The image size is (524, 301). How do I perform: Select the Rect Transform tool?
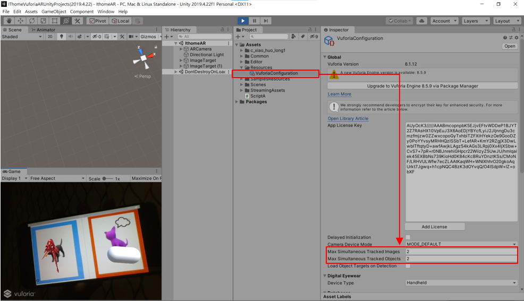coord(54,21)
